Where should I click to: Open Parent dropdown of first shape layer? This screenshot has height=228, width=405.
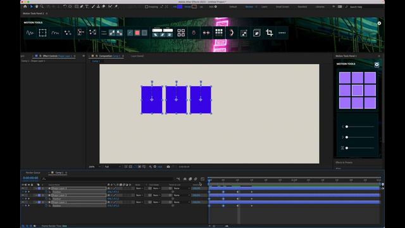[182, 189]
